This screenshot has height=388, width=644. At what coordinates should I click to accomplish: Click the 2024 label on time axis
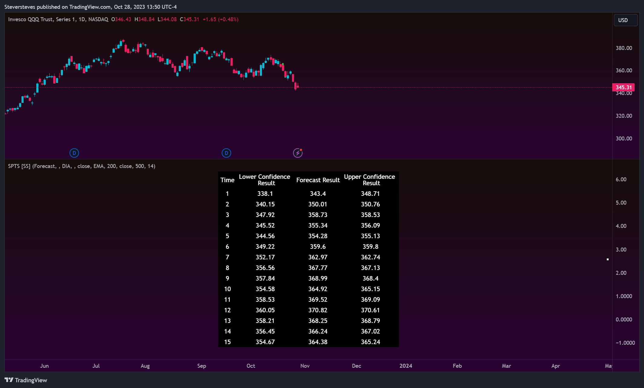[406, 366]
